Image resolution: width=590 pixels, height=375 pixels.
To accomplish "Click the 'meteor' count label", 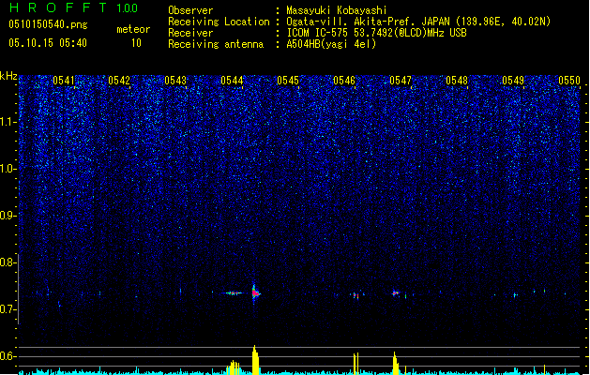I will tap(133, 29).
